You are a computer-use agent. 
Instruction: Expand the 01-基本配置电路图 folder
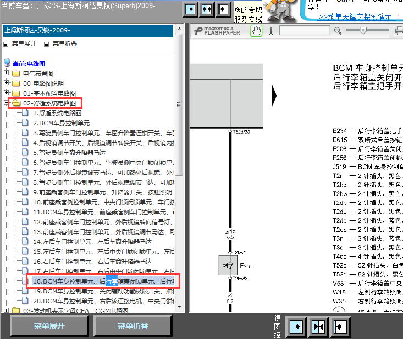click(x=7, y=93)
